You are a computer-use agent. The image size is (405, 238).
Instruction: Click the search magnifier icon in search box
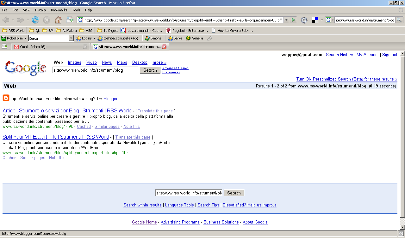click(399, 20)
